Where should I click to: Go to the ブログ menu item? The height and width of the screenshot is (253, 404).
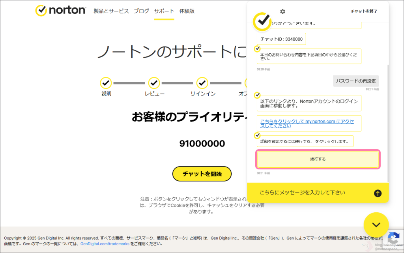point(141,11)
